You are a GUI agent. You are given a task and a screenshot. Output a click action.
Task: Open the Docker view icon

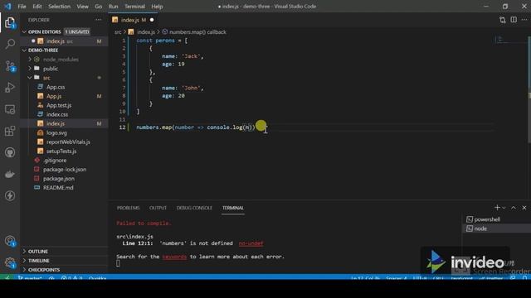(10, 174)
